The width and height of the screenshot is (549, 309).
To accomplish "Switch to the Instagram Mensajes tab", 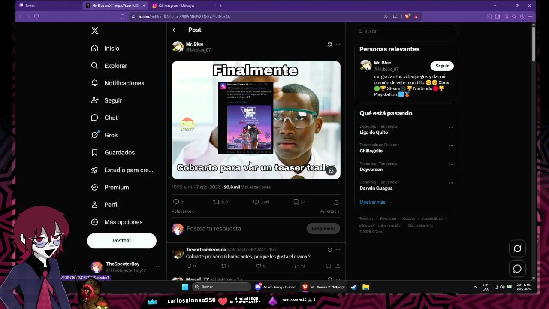I will pyautogui.click(x=183, y=6).
